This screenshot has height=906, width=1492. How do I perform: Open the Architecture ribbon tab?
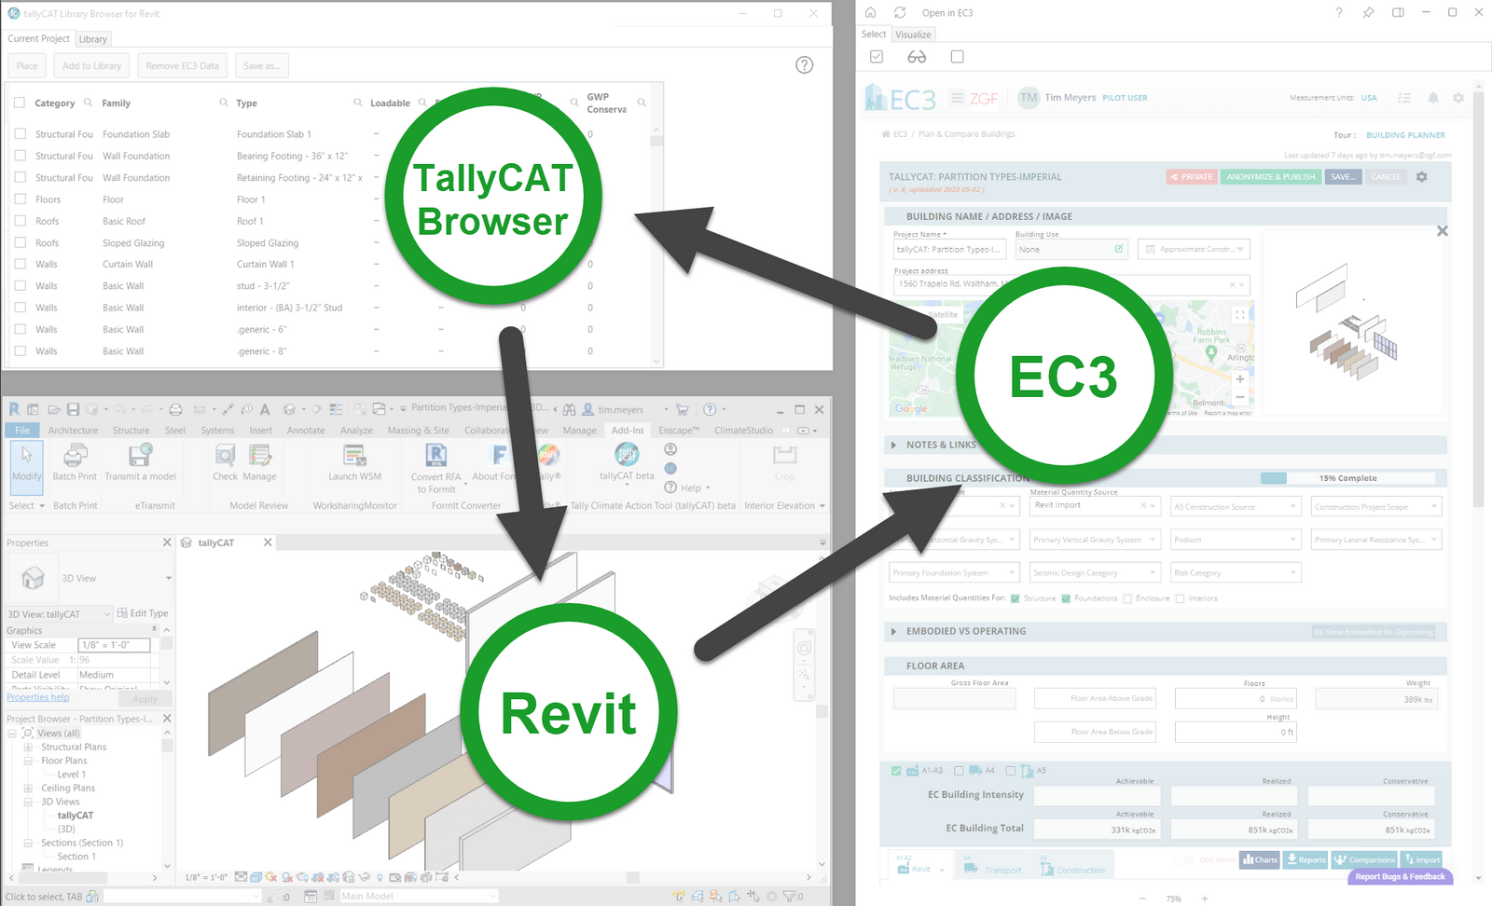73,431
